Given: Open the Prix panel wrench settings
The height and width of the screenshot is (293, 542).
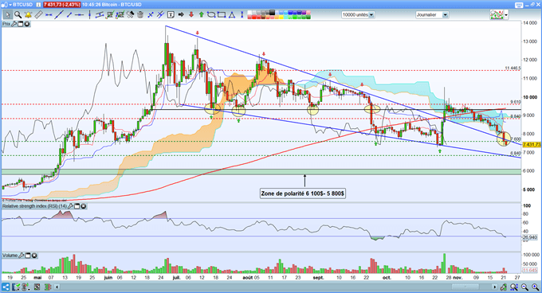Looking at the screenshot, I should pos(14,24).
